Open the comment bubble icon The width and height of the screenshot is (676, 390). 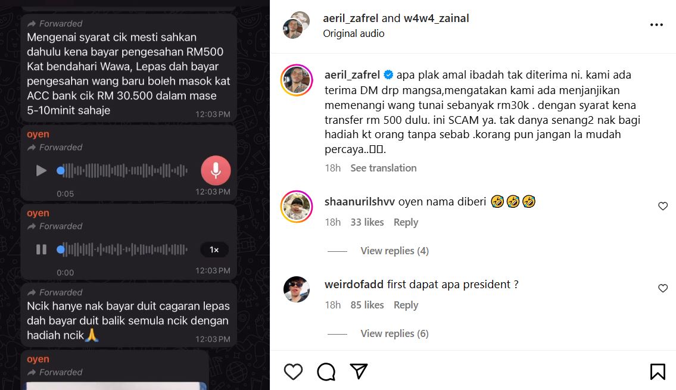[326, 372]
